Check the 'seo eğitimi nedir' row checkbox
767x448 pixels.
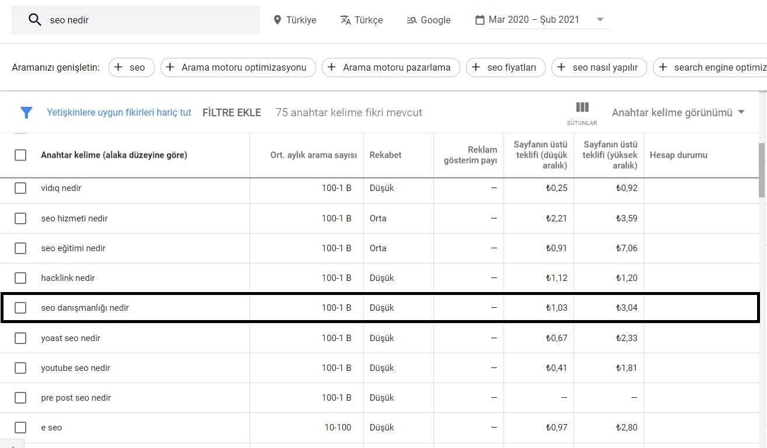pyautogui.click(x=20, y=248)
